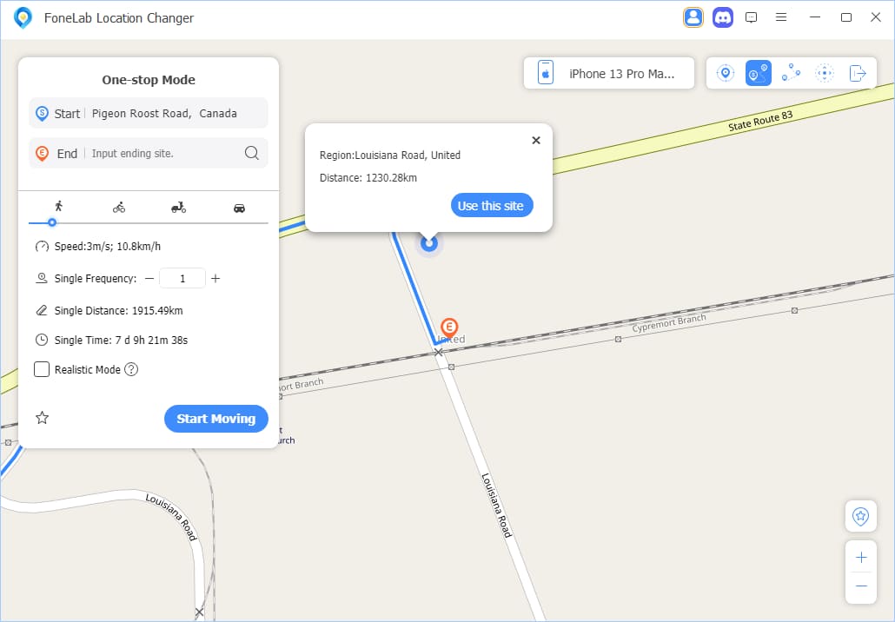Choose motorcycle speed icon

point(179,207)
